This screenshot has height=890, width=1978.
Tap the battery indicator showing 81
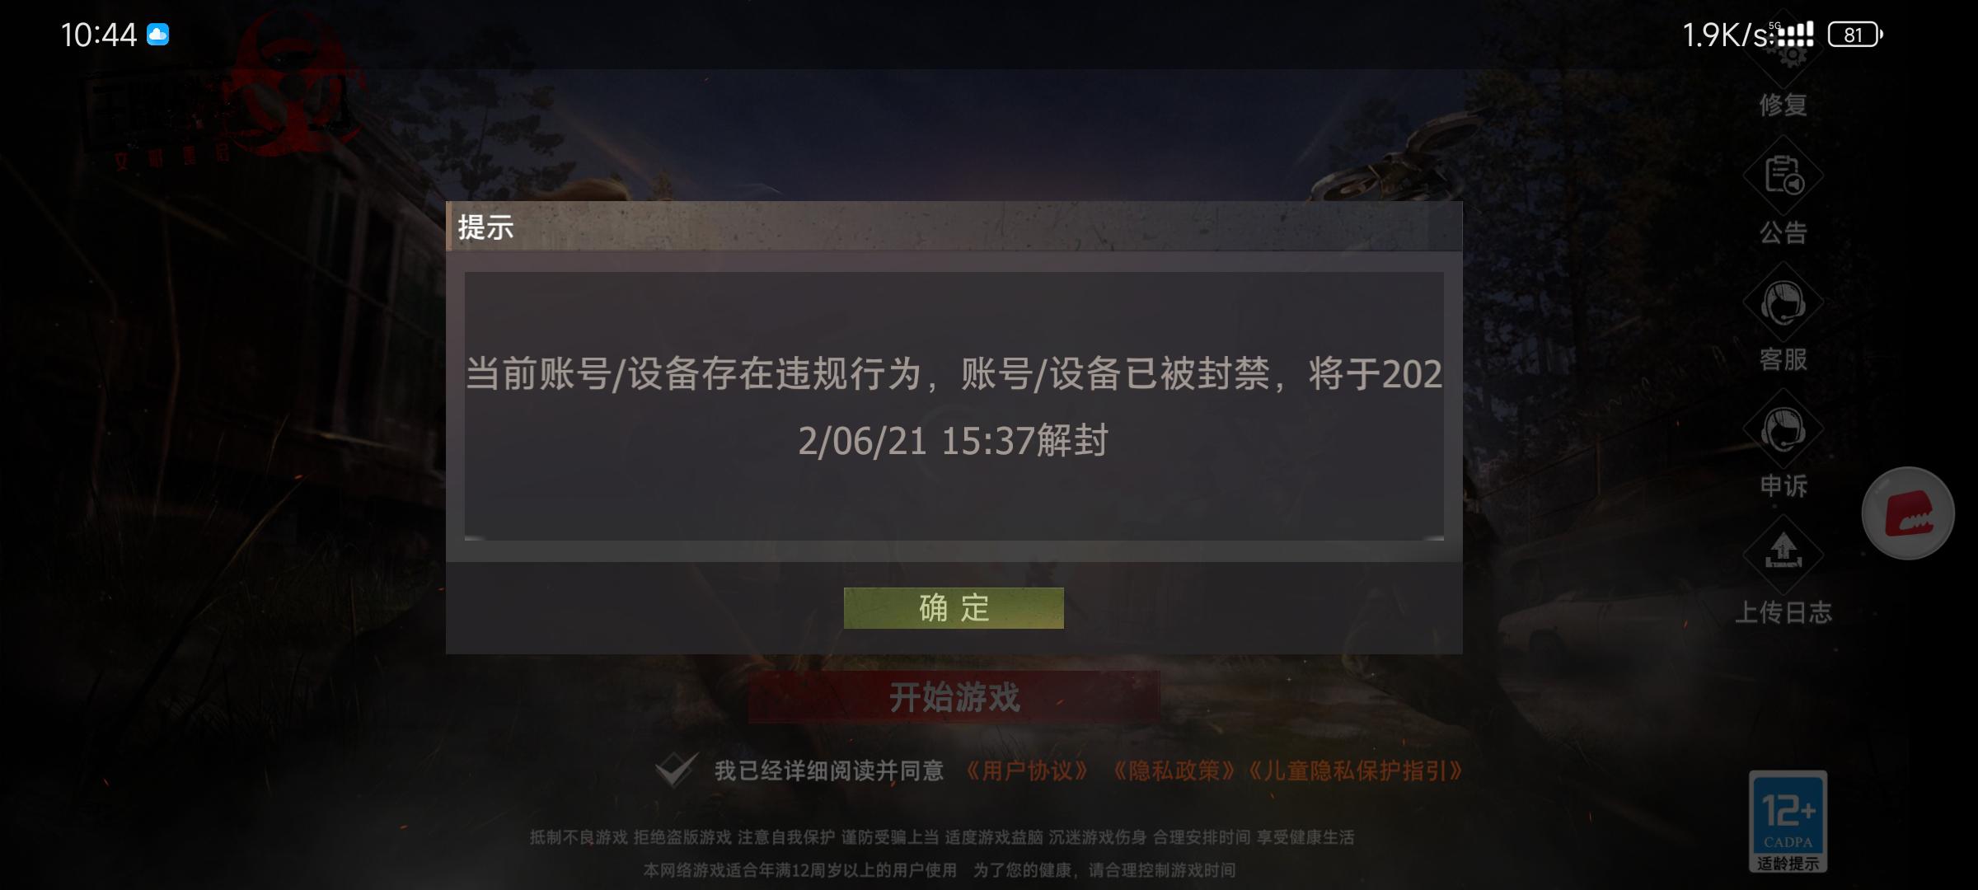coord(1855,35)
